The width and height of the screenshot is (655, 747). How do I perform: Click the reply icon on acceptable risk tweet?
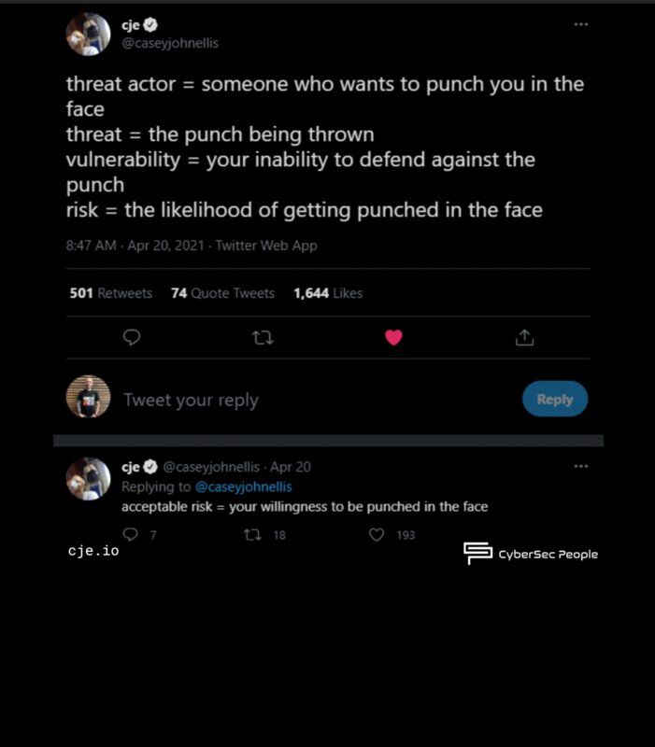(x=131, y=535)
